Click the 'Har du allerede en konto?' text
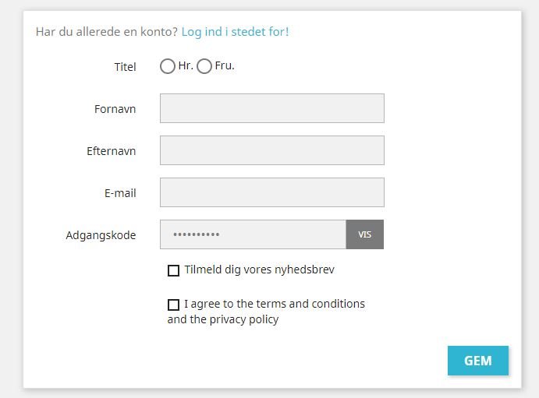539x398 pixels. coord(106,32)
